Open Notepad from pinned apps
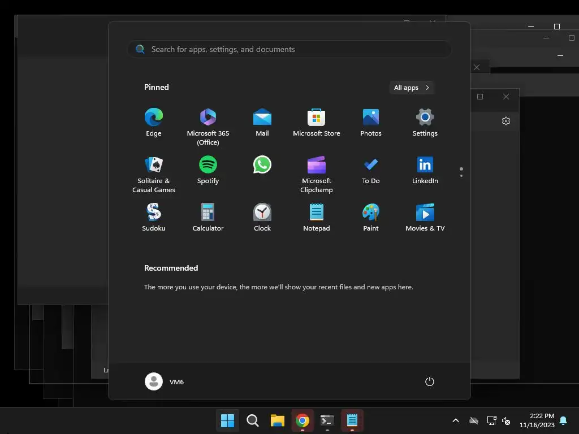This screenshot has height=434, width=579. (x=317, y=218)
